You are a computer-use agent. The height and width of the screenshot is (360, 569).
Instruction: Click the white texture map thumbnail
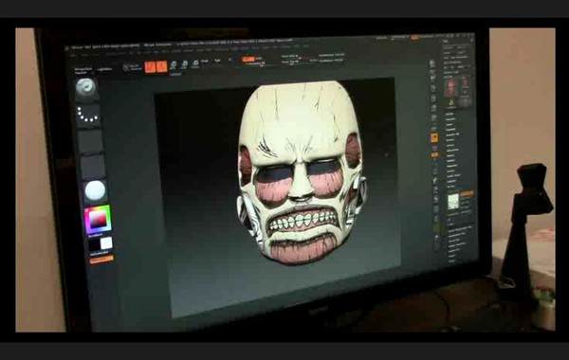pyautogui.click(x=453, y=202)
